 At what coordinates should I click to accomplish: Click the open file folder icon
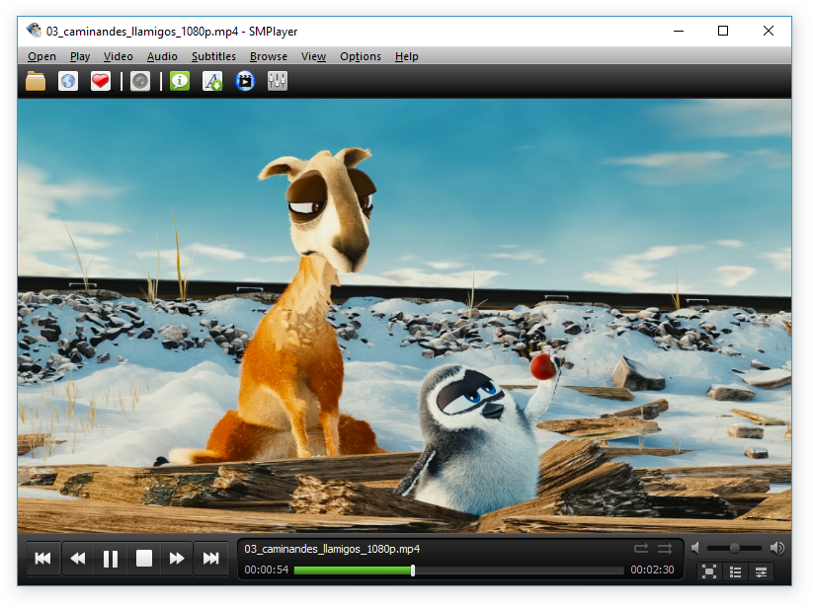(x=36, y=82)
